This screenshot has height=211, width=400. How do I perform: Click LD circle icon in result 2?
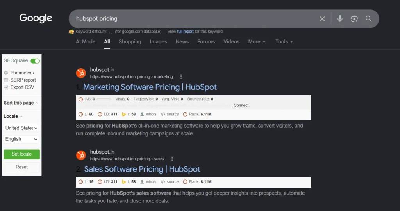tap(100, 182)
